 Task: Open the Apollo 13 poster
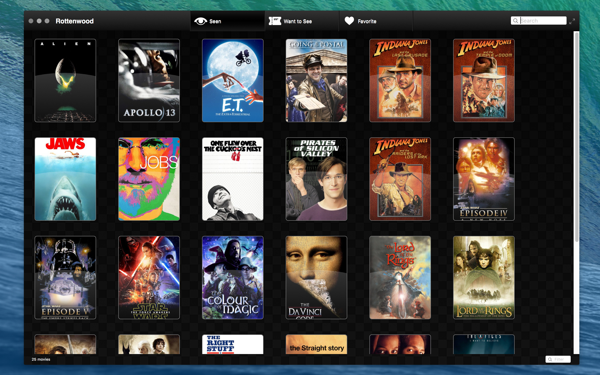149,80
